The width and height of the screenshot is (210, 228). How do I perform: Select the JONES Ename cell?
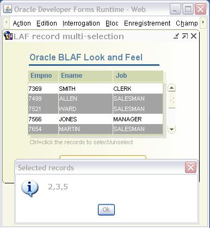point(85,119)
